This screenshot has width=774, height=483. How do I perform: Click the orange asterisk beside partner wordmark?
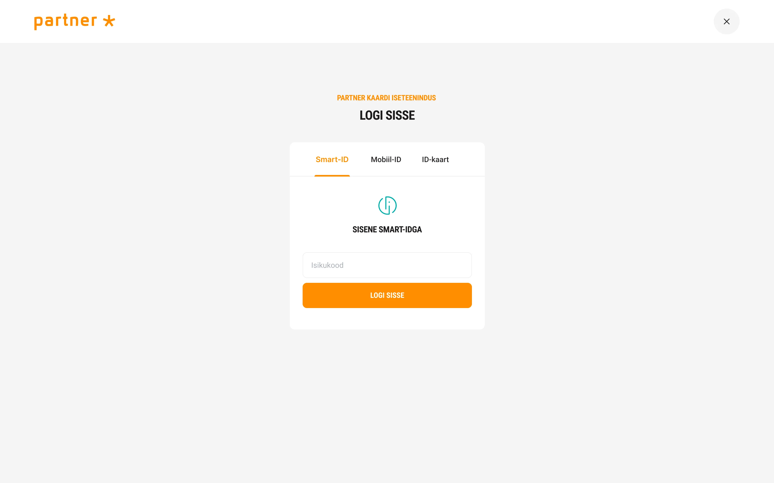tap(109, 21)
